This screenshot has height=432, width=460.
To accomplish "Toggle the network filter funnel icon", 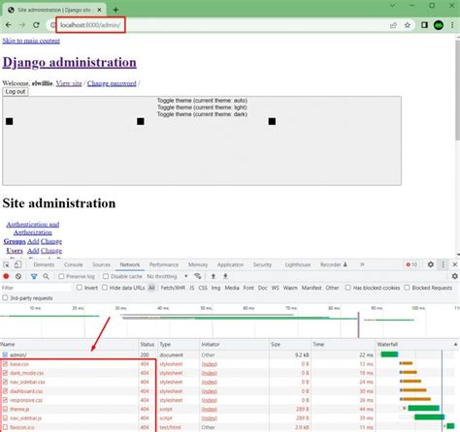I will click(x=34, y=276).
